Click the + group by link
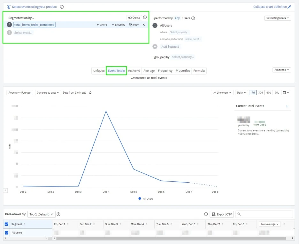 pos(119,25)
